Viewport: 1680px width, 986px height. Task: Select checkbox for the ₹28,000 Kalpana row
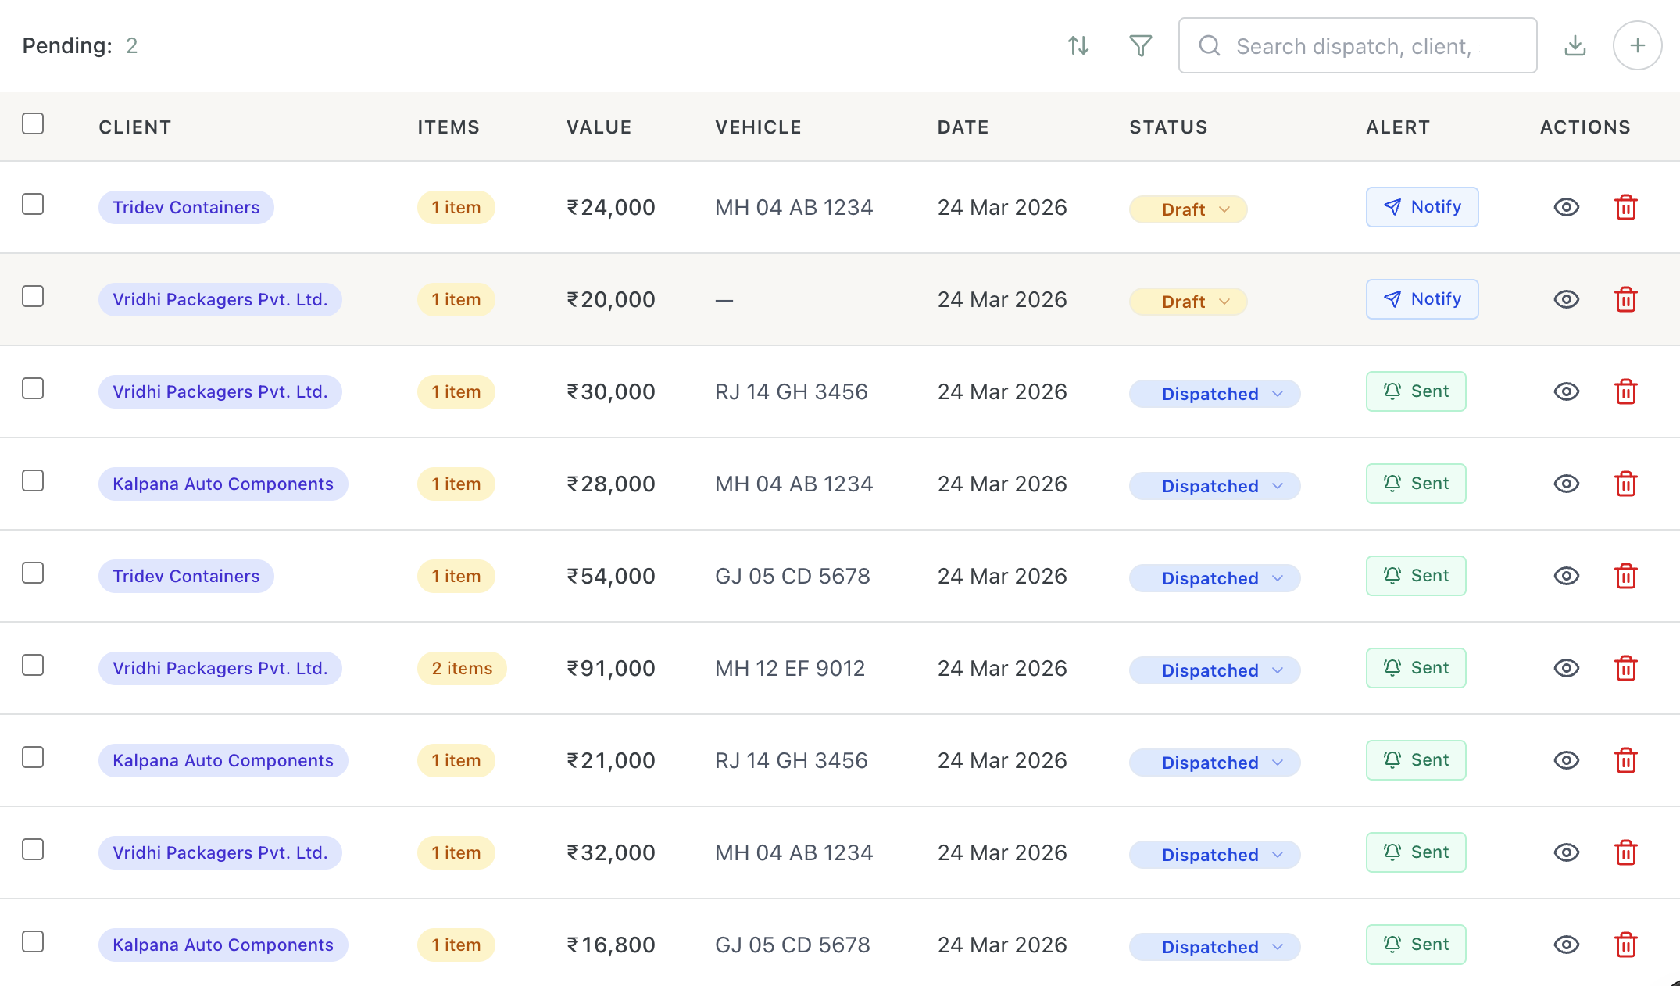(33, 480)
